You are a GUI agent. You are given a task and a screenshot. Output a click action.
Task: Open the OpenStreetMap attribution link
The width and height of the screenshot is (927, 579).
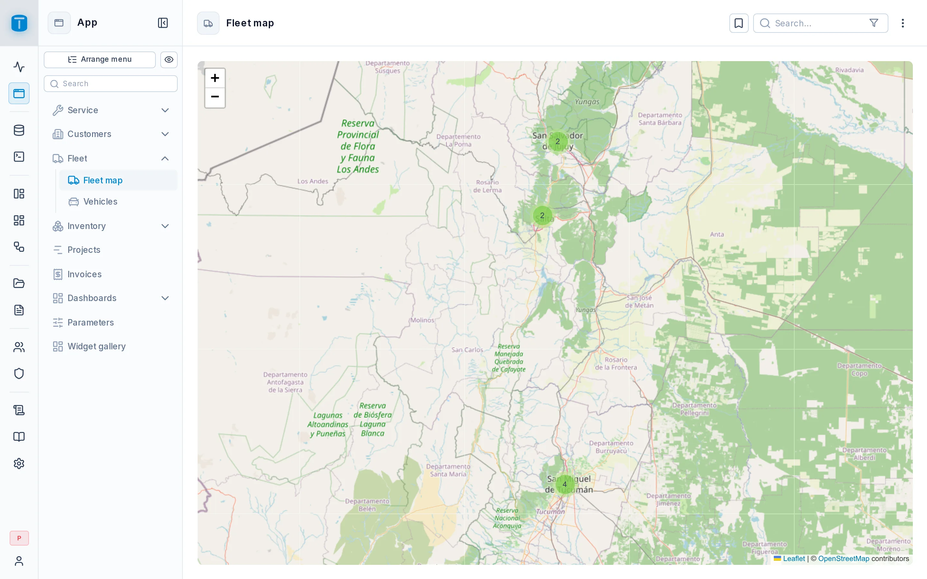(x=844, y=559)
